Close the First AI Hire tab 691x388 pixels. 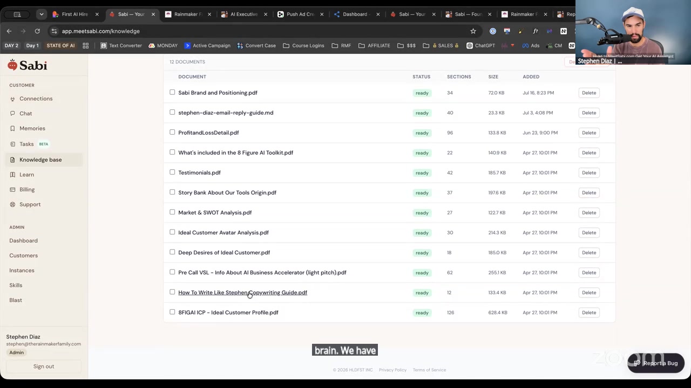coord(97,15)
